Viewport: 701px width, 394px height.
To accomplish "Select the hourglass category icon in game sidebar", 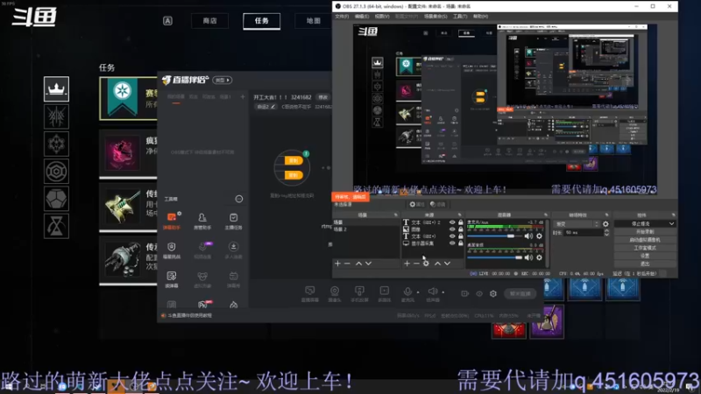I will (x=56, y=226).
